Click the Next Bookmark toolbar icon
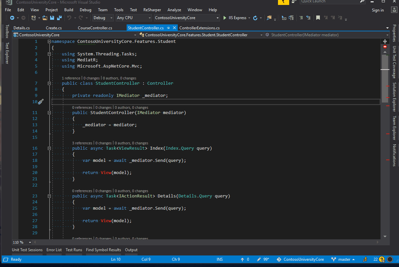Screen dimensions: 399x267 coord(333,18)
